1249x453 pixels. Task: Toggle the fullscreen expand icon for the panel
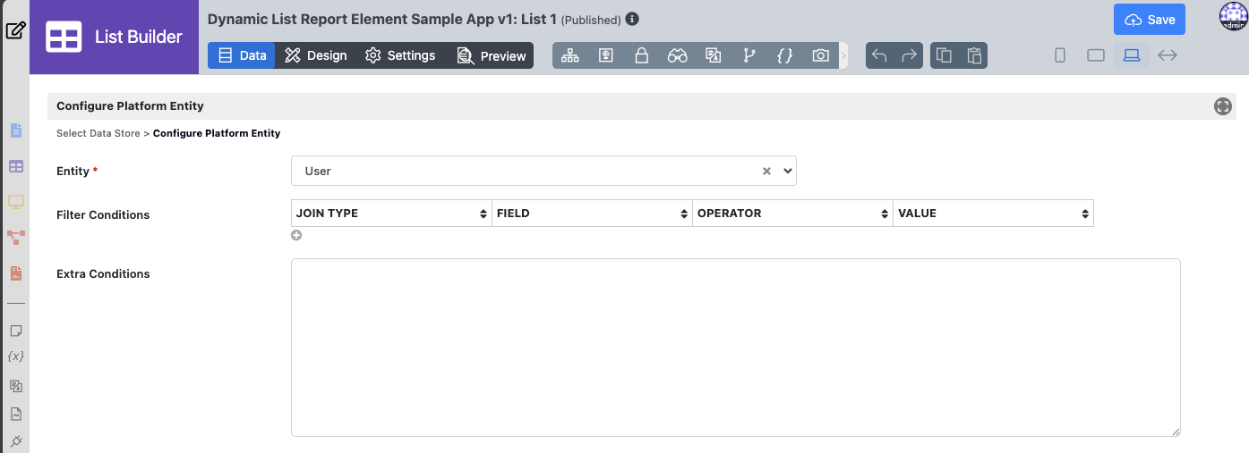(1223, 106)
